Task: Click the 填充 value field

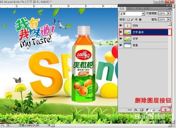Action: (x=163, y=19)
